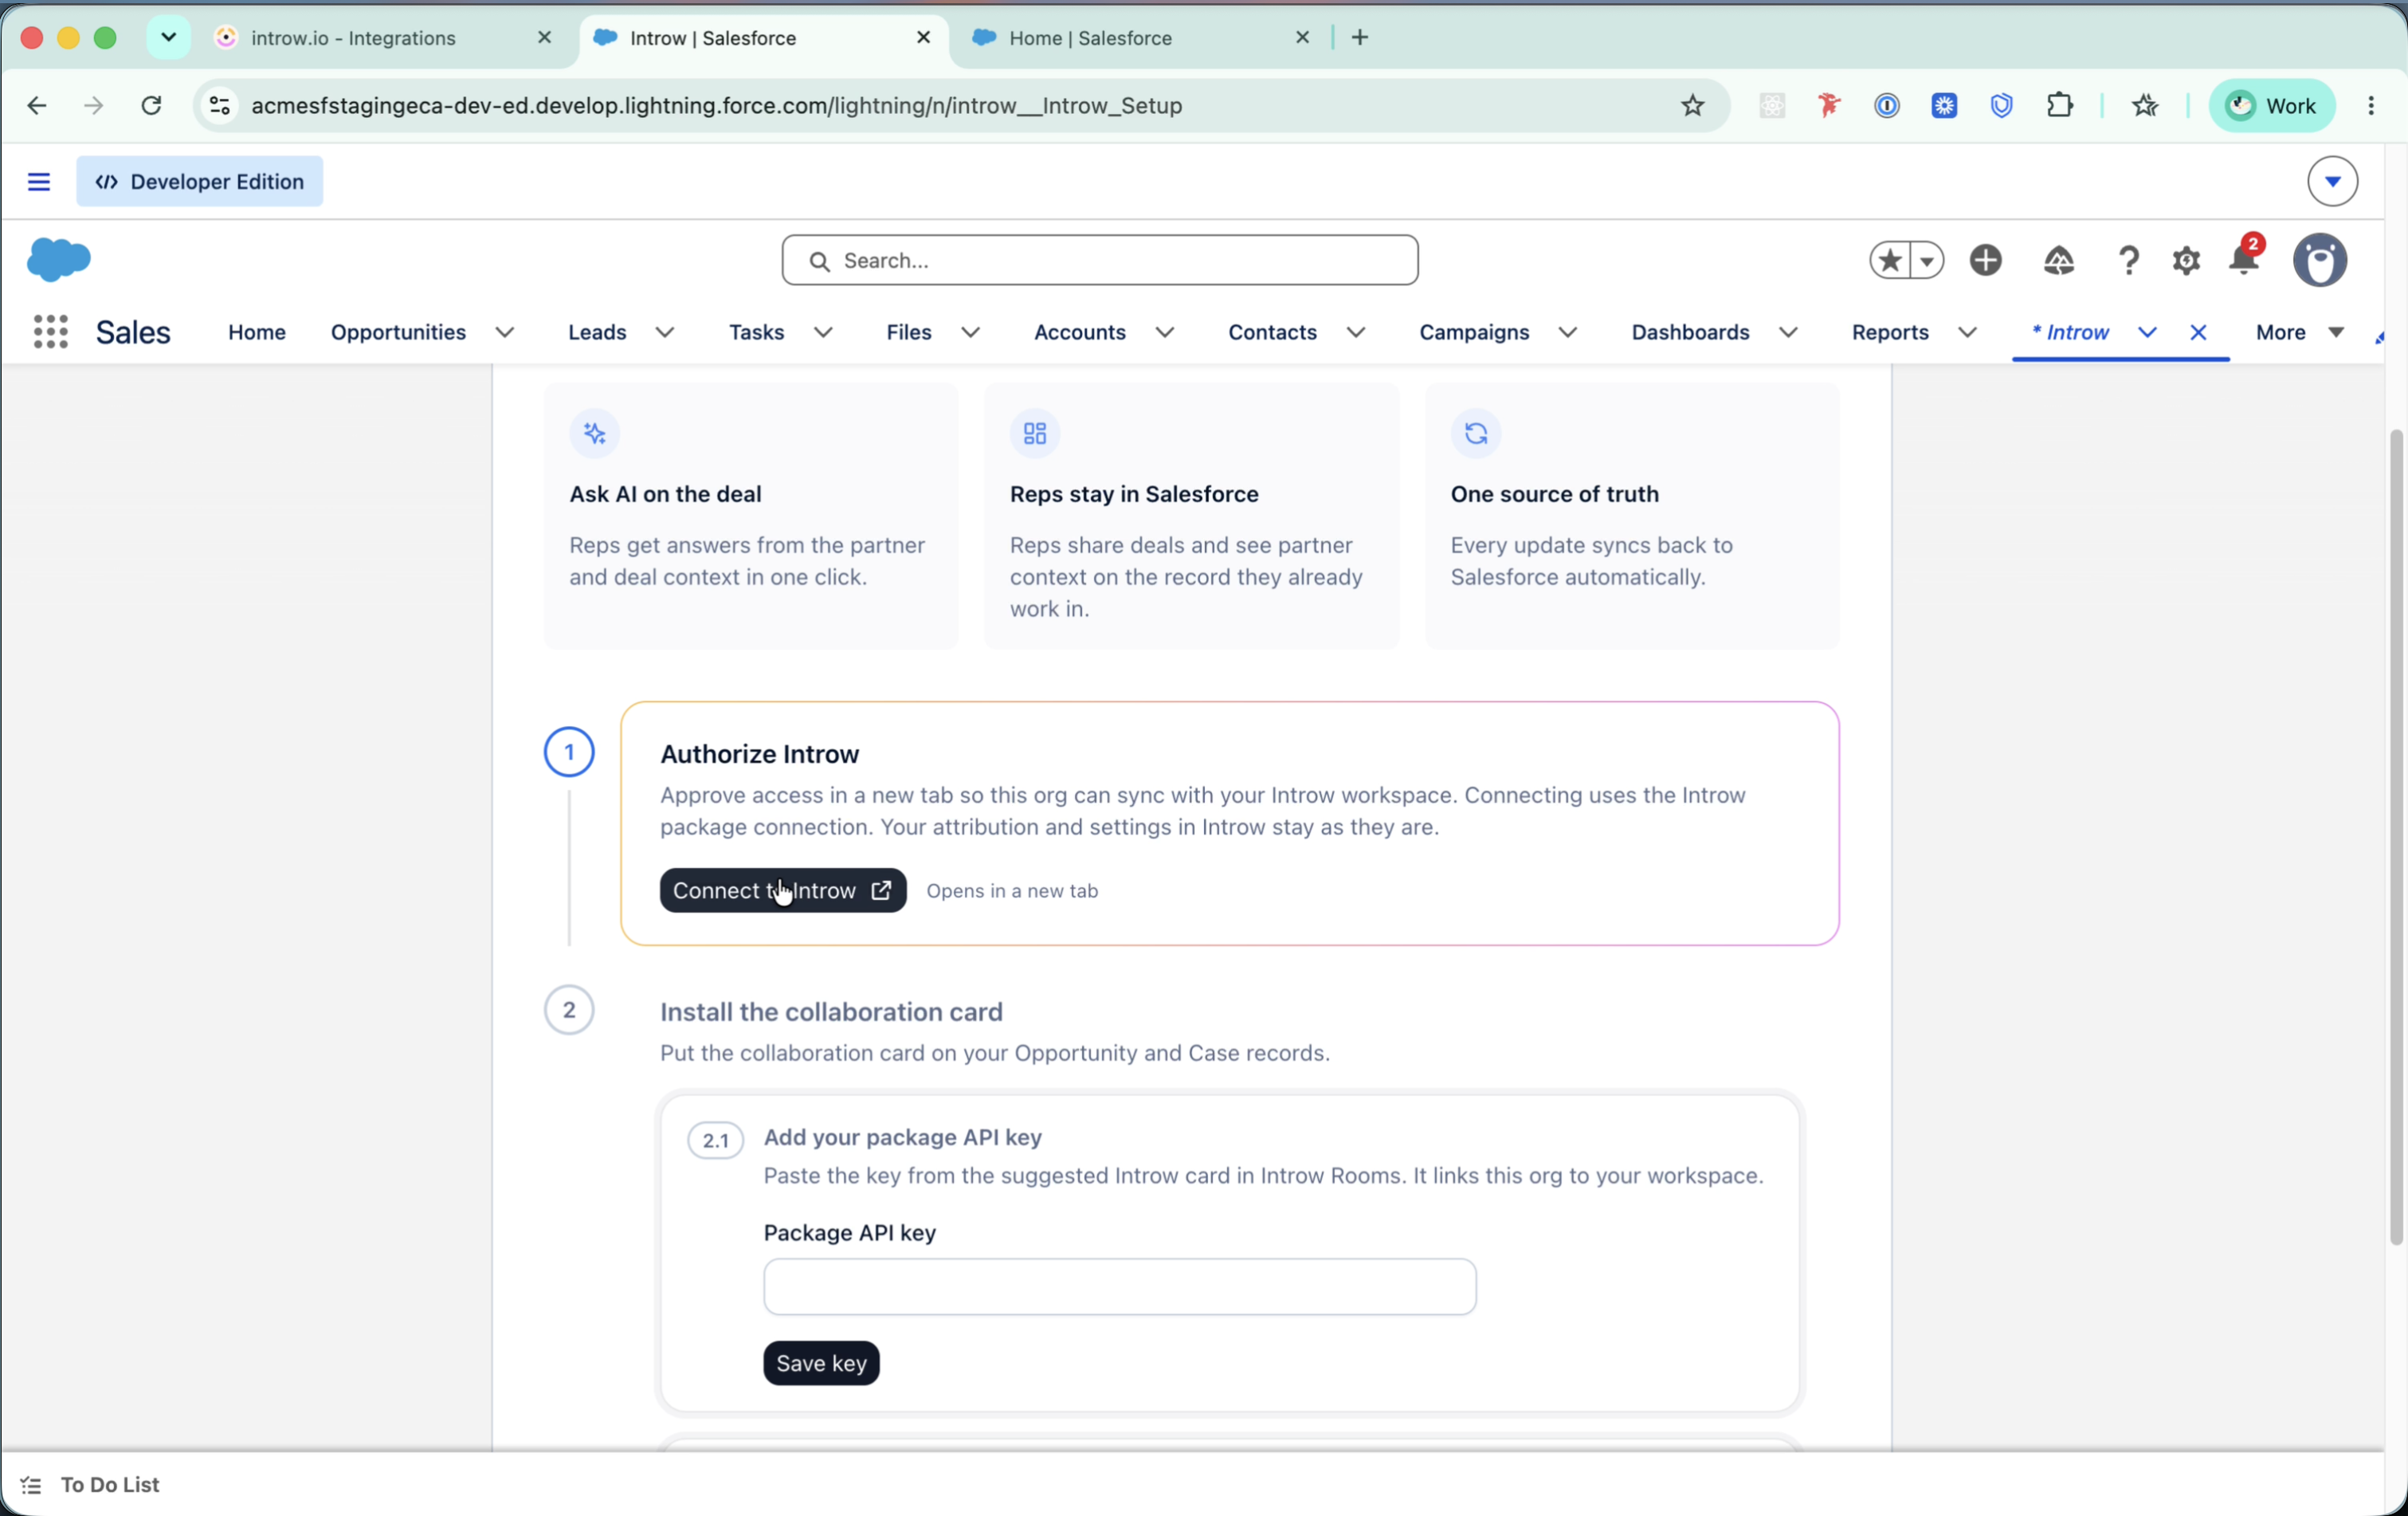Click the Salesforce cloud logo
Image resolution: width=2408 pixels, height=1516 pixels.
[59, 260]
